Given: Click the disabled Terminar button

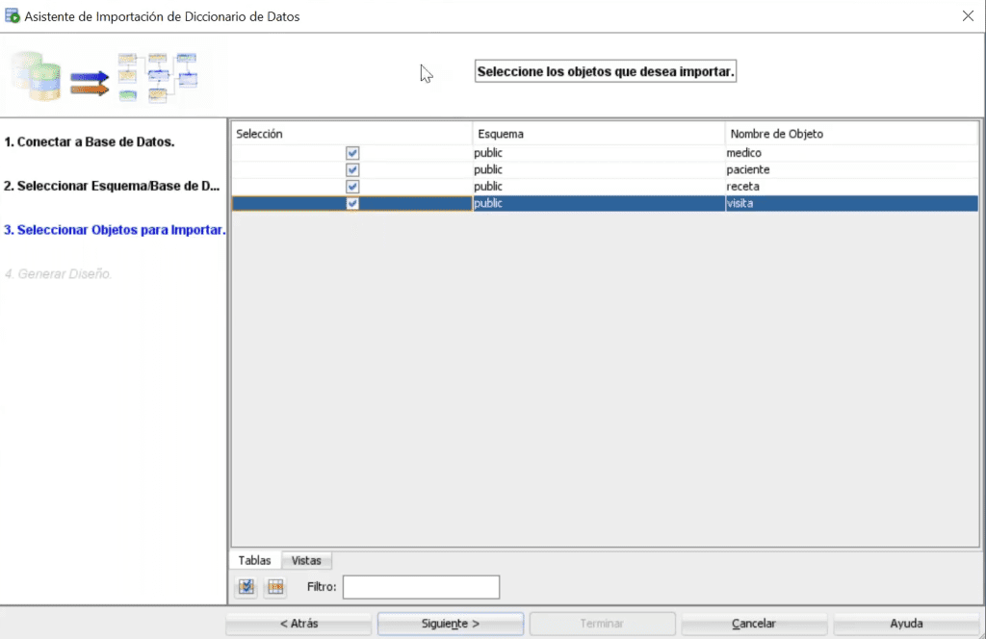Looking at the screenshot, I should pos(602,624).
